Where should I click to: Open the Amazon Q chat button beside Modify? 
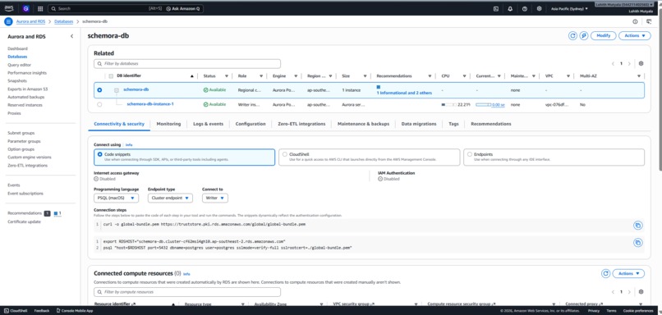coord(584,36)
